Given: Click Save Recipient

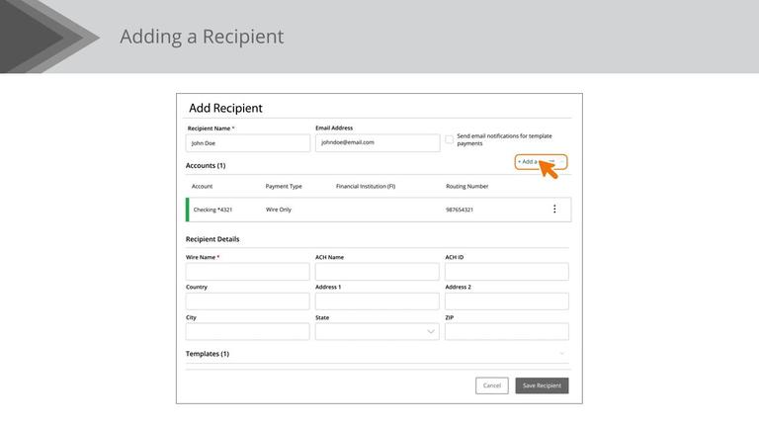Looking at the screenshot, I should (542, 385).
